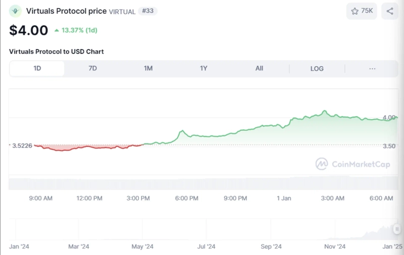Click the red chart segment near 12:00 PM
The image size is (404, 255).
[89, 147]
